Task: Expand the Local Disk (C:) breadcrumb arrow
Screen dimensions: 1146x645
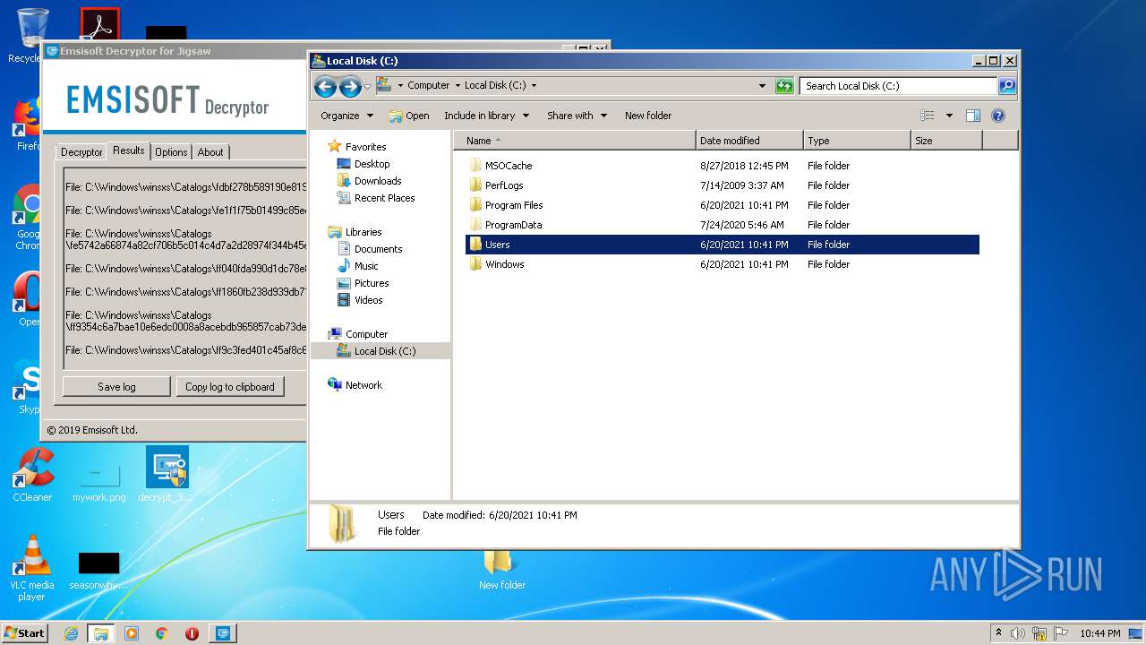Action: (534, 86)
